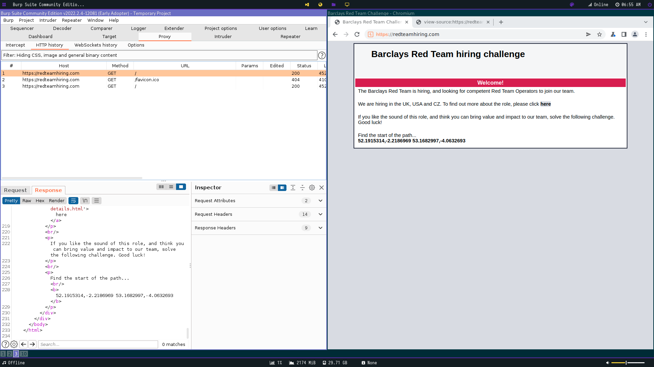Toggle the line wrap button in Response
This screenshot has height=367, width=654.
[73, 201]
